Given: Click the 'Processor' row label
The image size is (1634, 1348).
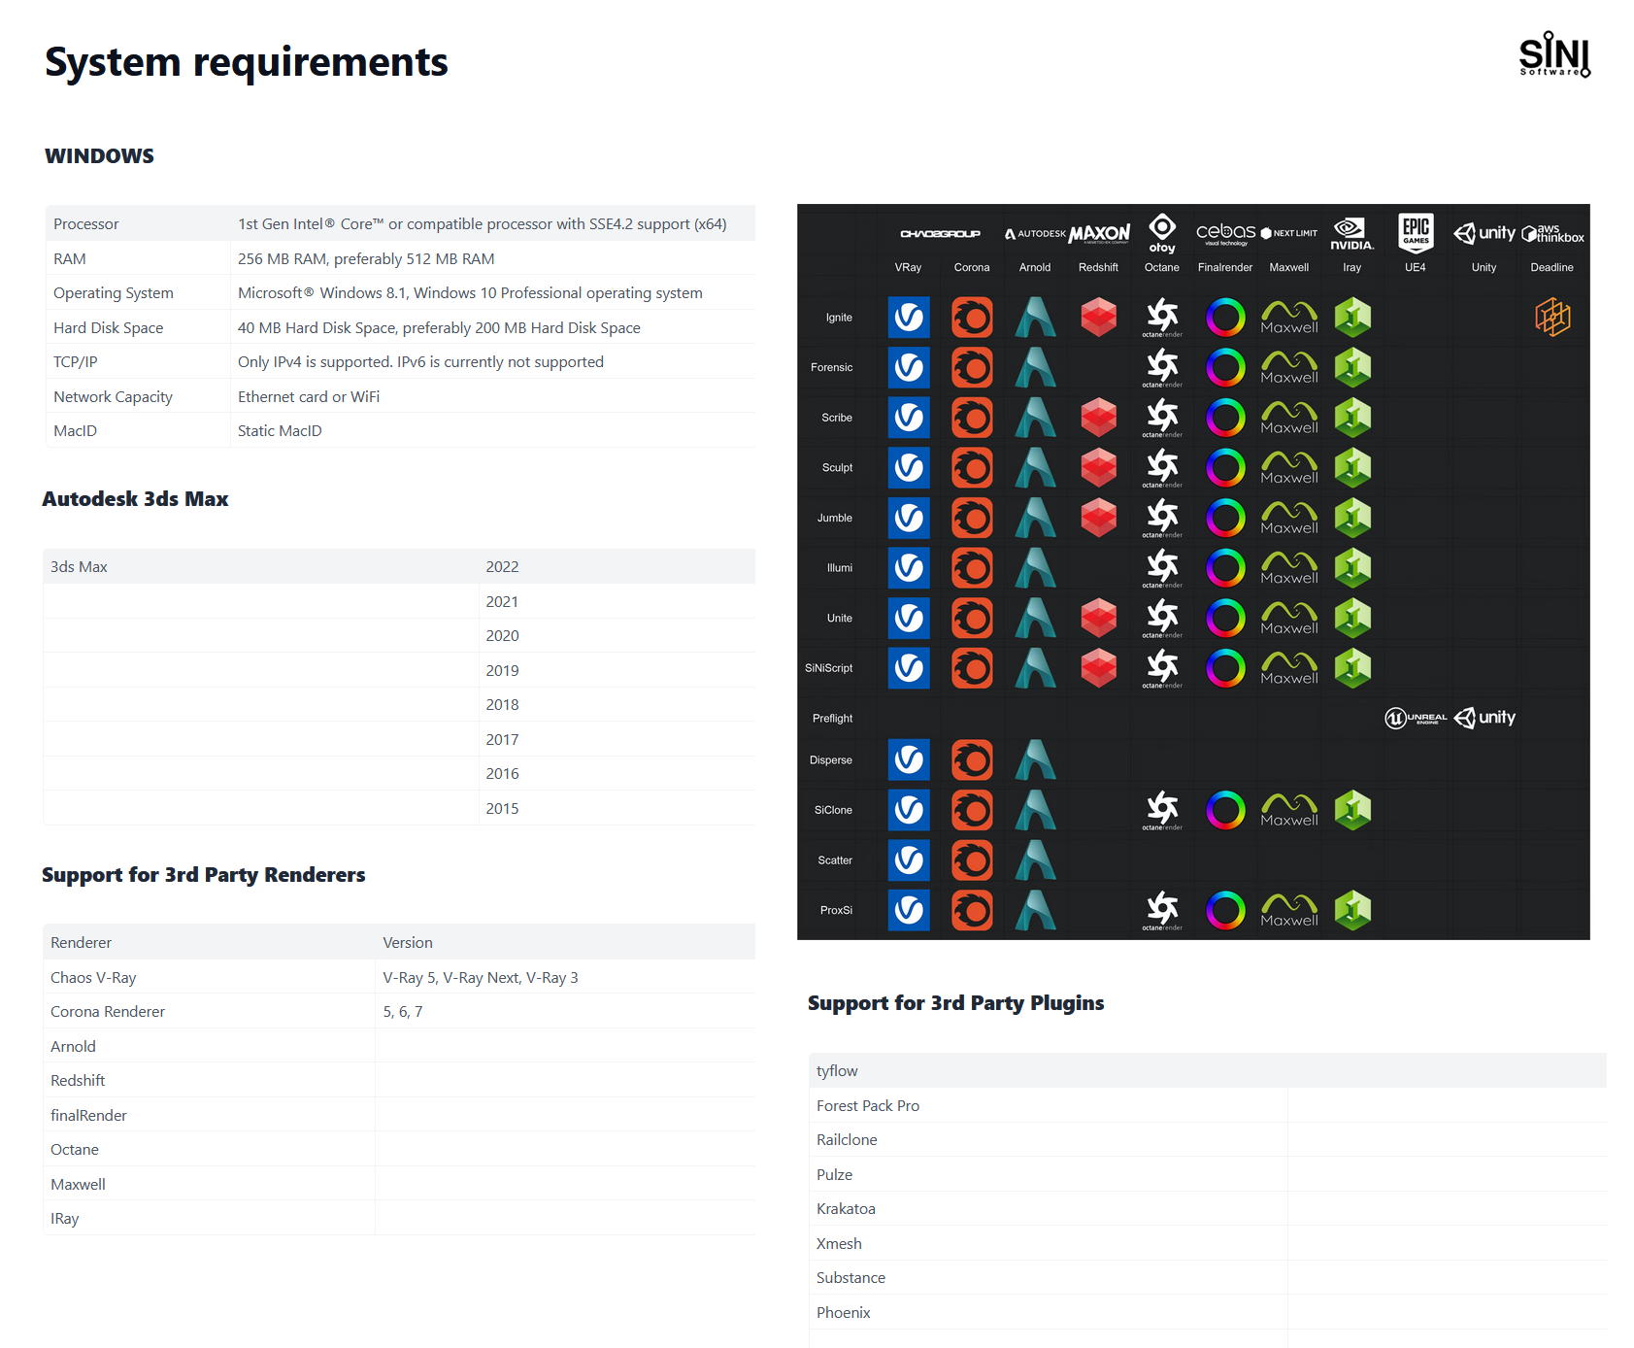Looking at the screenshot, I should (86, 224).
